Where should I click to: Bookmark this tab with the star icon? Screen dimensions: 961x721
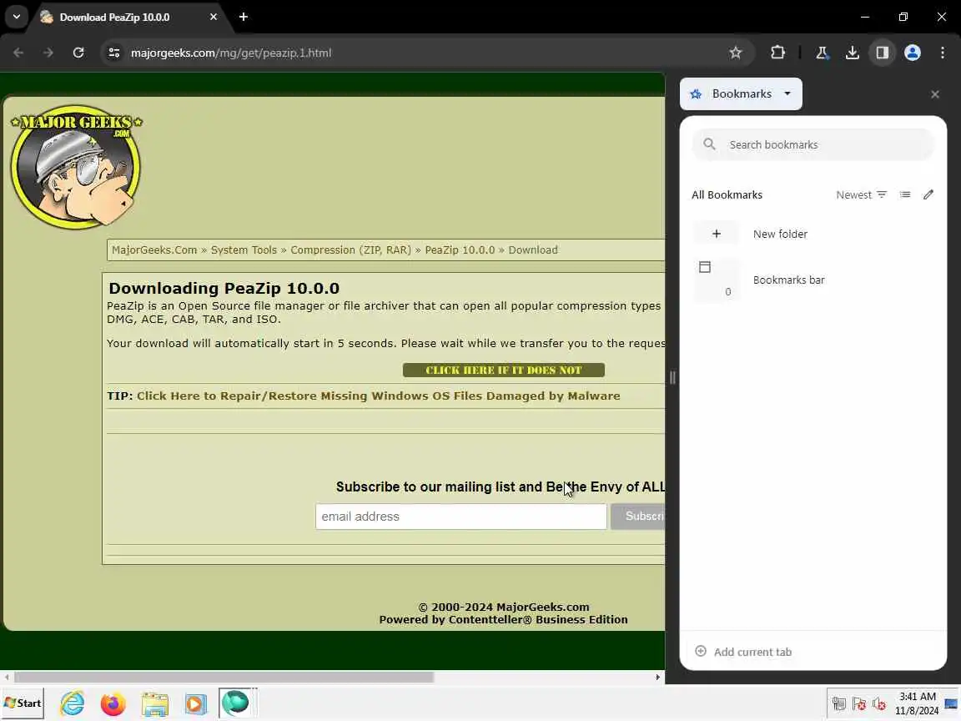[x=736, y=53]
